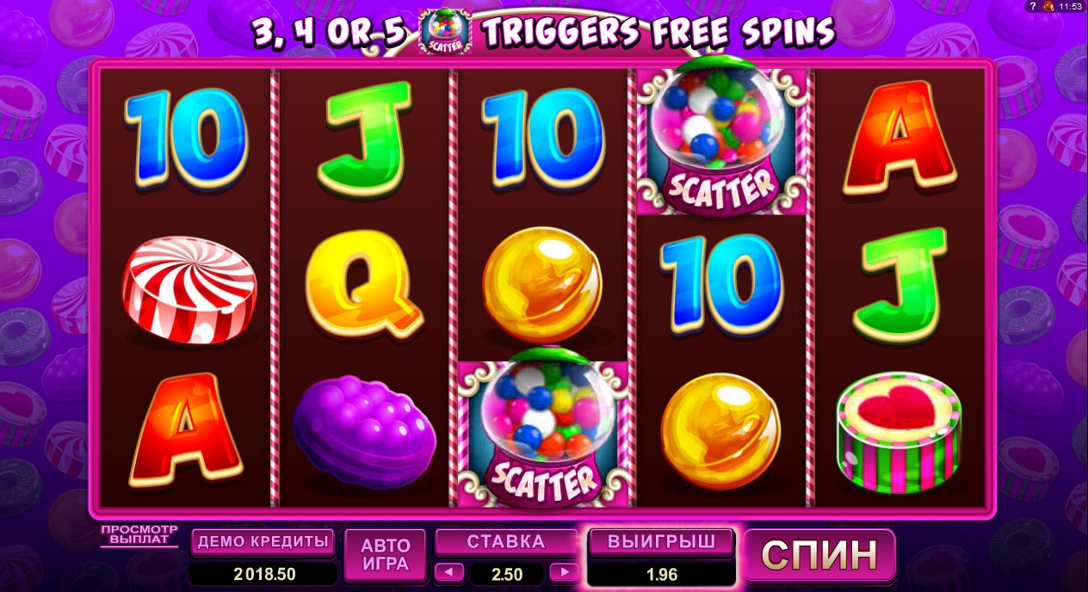This screenshot has width=1088, height=592.
Task: Click the ДЕМО КРЕДИТЫ label
Action: pyautogui.click(x=263, y=542)
